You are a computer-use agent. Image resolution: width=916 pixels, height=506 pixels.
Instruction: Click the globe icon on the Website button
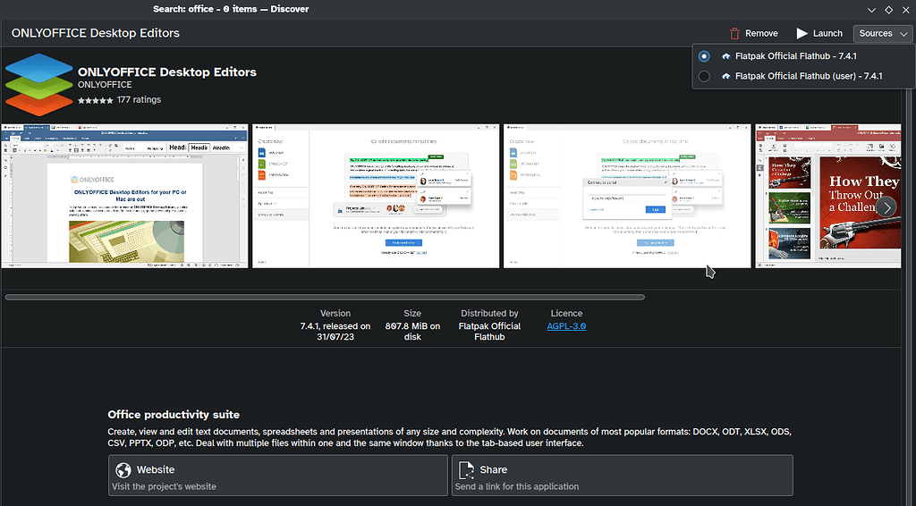coord(123,469)
